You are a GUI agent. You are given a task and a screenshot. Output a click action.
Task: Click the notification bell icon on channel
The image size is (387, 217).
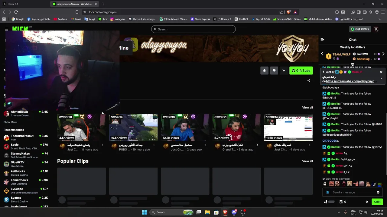point(264,71)
